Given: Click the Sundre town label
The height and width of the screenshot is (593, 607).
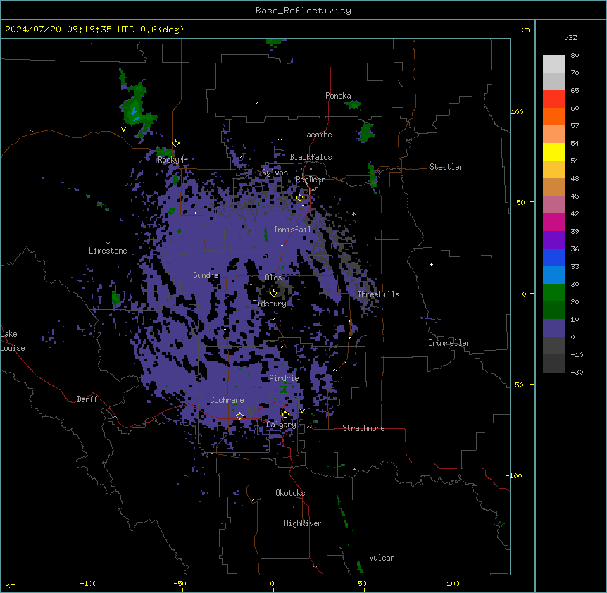Looking at the screenshot, I should click(x=206, y=275).
